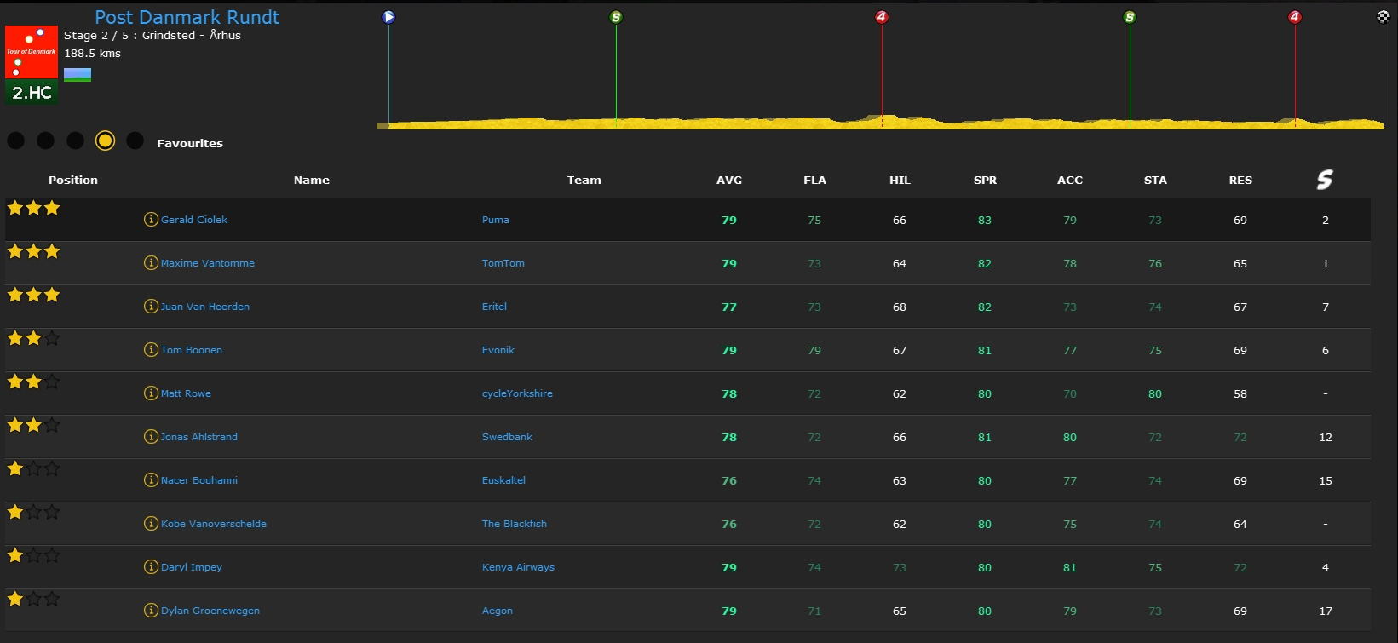Open the Puma team page
This screenshot has height=643, width=1398.
point(496,220)
